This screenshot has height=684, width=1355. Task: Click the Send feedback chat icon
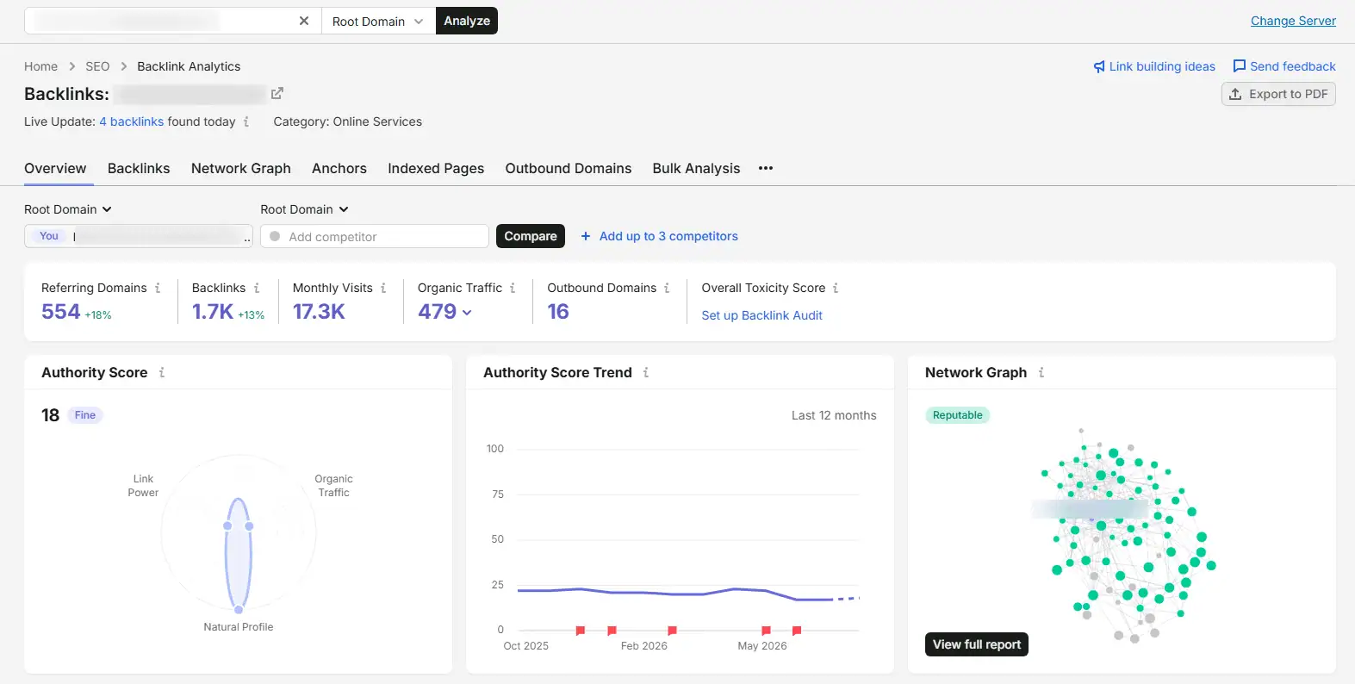click(1240, 65)
